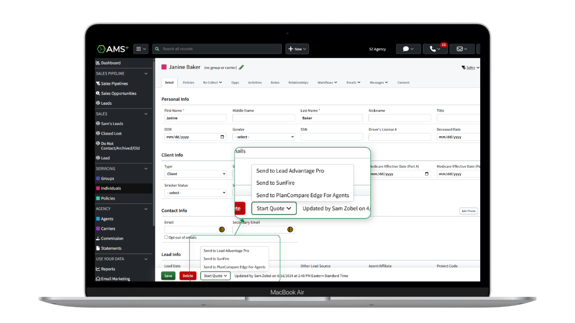Open the Gender select dropdown
Viewport: 575px width, 323px height.
coord(263,136)
